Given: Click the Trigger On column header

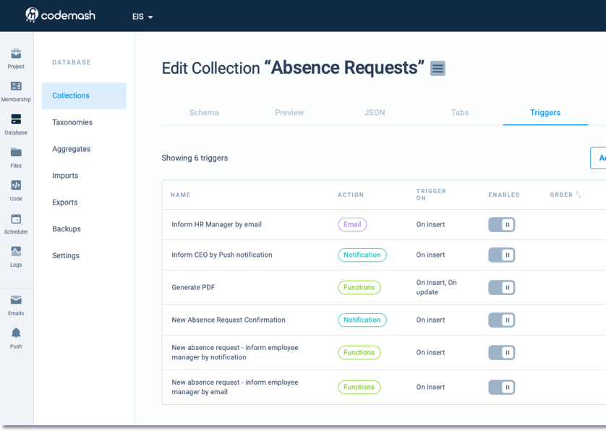Looking at the screenshot, I should coord(431,195).
